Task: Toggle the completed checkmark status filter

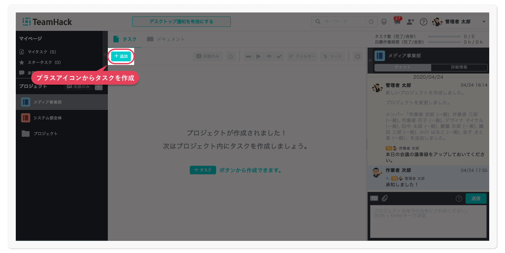Action: 279,56
